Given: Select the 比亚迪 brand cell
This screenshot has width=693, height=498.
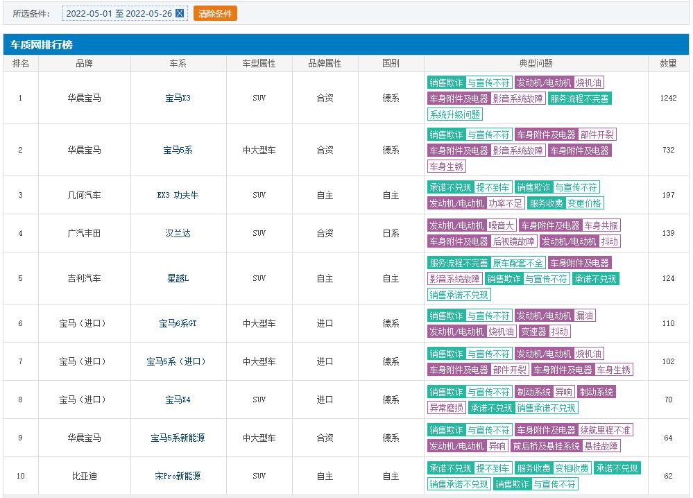Looking at the screenshot, I should 85,476.
